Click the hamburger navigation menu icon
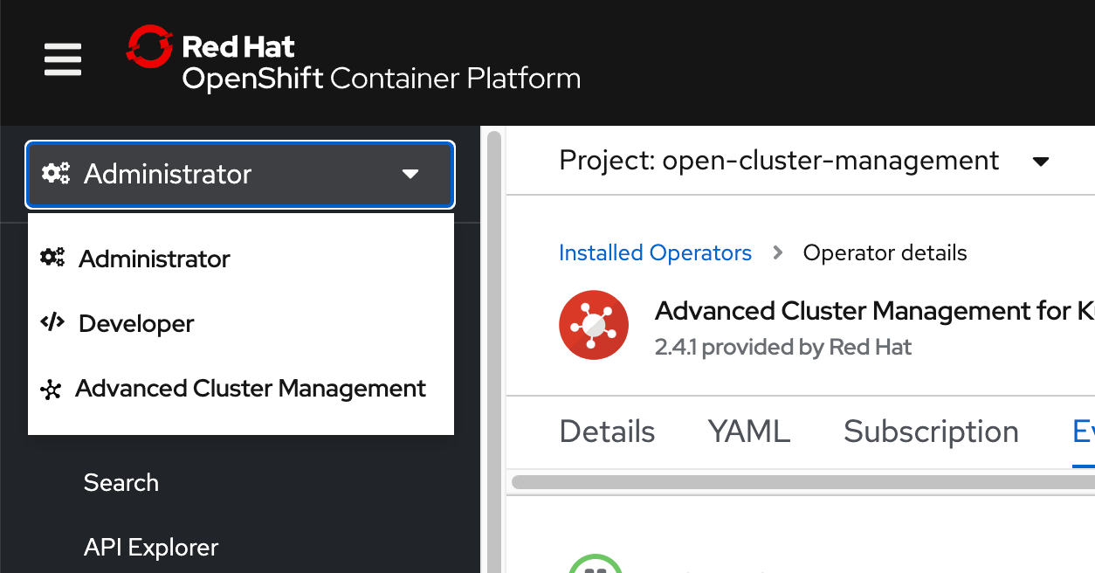This screenshot has width=1095, height=573. point(62,60)
